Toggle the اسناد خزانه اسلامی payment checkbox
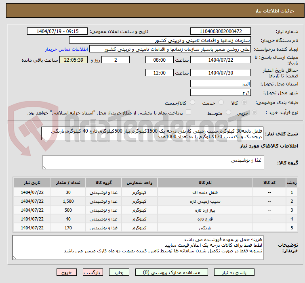The width and height of the screenshot is (305, 283). click(188, 112)
